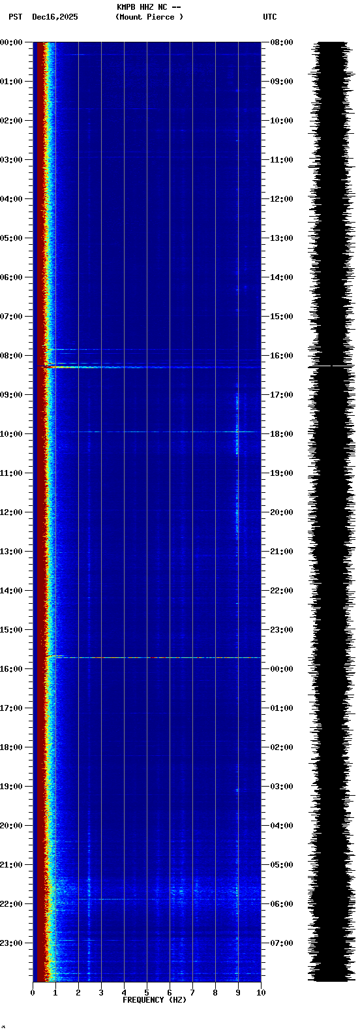Select the 05:00 label on the PST axis

tap(12, 238)
